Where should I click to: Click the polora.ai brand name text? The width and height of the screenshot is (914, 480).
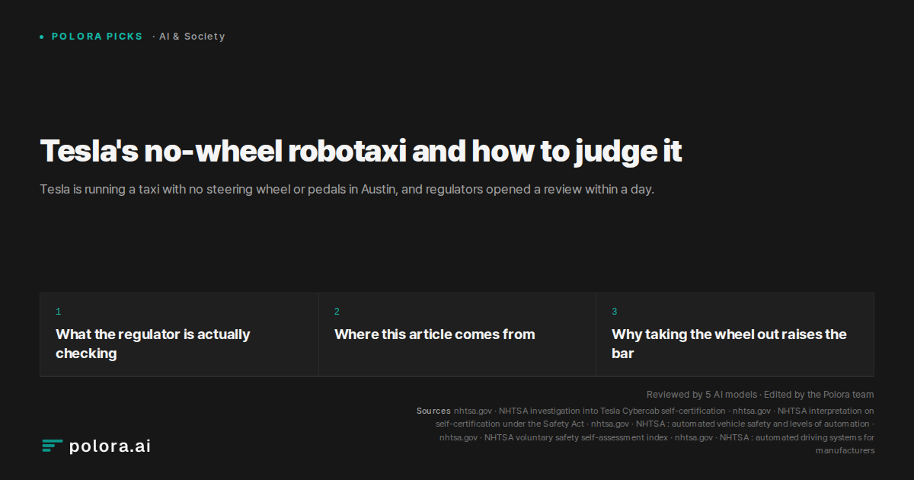(110, 446)
